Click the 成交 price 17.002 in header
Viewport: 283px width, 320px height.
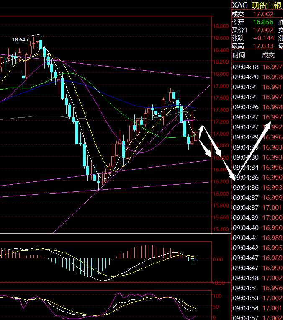263,14
